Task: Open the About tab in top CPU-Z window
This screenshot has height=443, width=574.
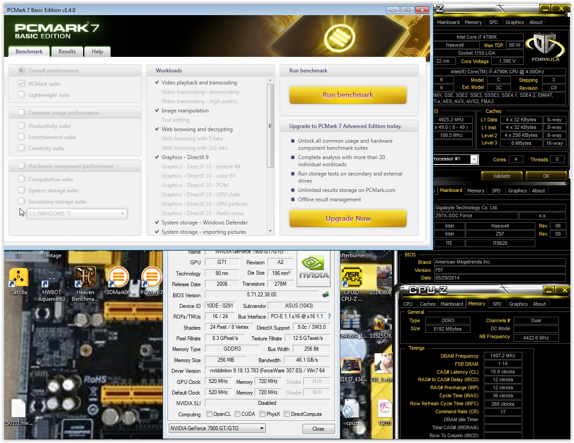Action: point(536,22)
